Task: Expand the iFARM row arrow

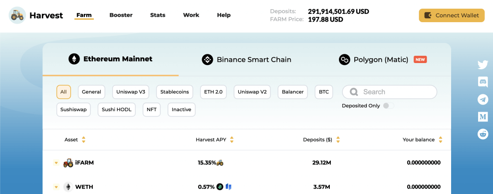Action: (56, 163)
